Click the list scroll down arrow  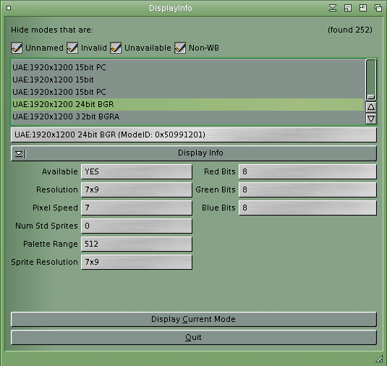tap(371, 119)
